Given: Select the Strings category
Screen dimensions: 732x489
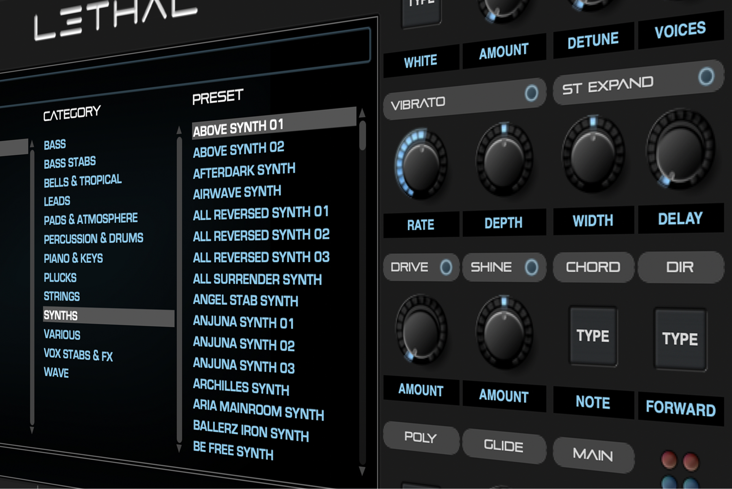Looking at the screenshot, I should [62, 296].
